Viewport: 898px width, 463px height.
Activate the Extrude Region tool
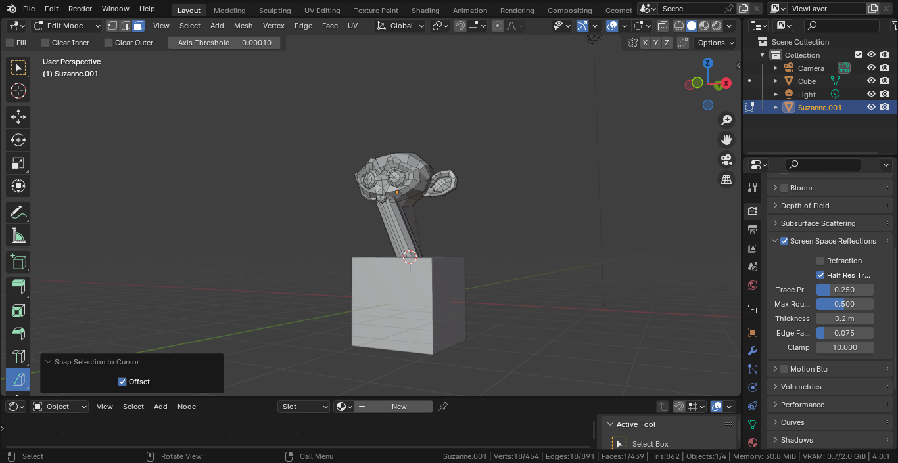[18, 288]
